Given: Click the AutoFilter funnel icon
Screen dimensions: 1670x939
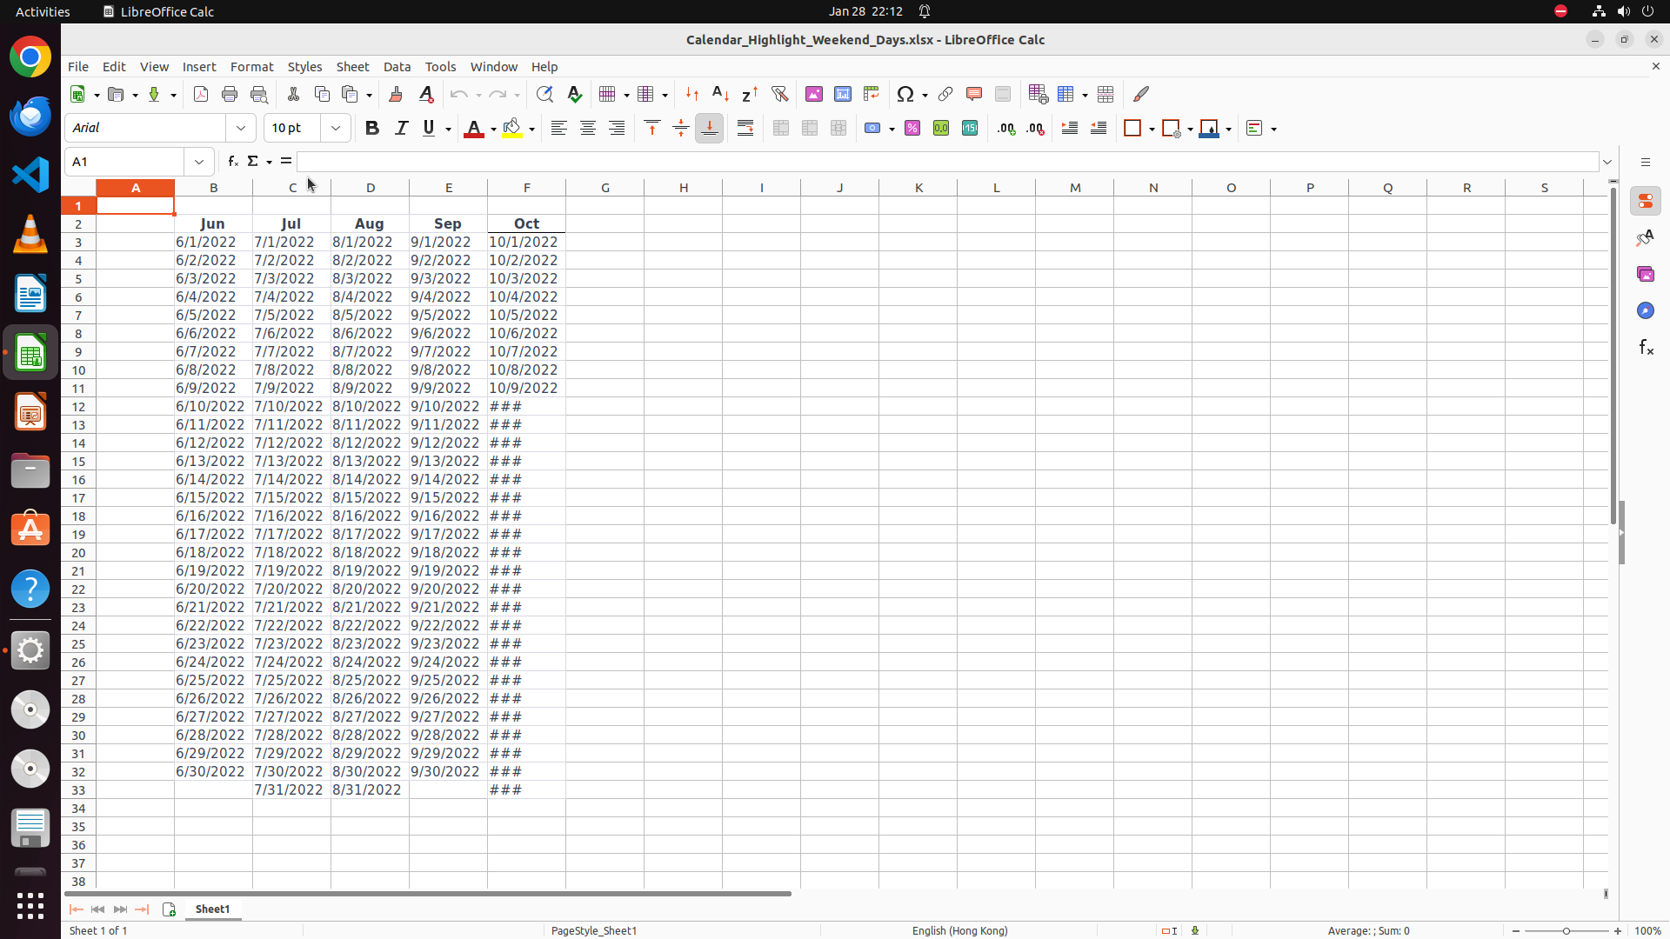Looking at the screenshot, I should pyautogui.click(x=779, y=94).
